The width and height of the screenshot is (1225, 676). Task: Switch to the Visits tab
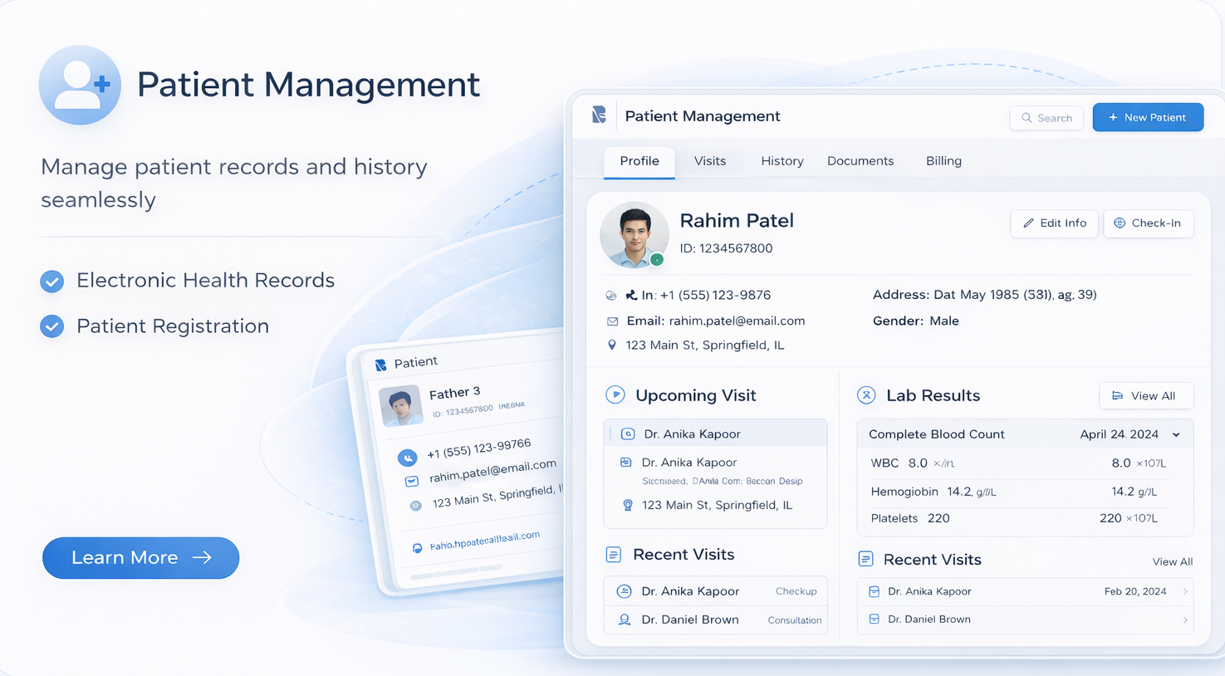pyautogui.click(x=709, y=161)
